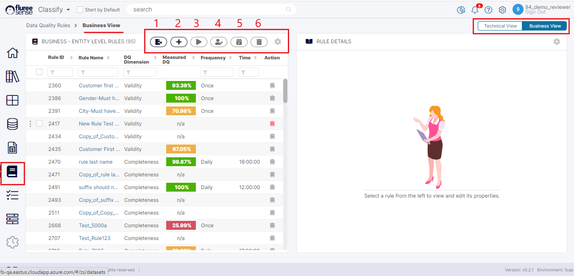Switch to Technical View tab

click(x=500, y=26)
